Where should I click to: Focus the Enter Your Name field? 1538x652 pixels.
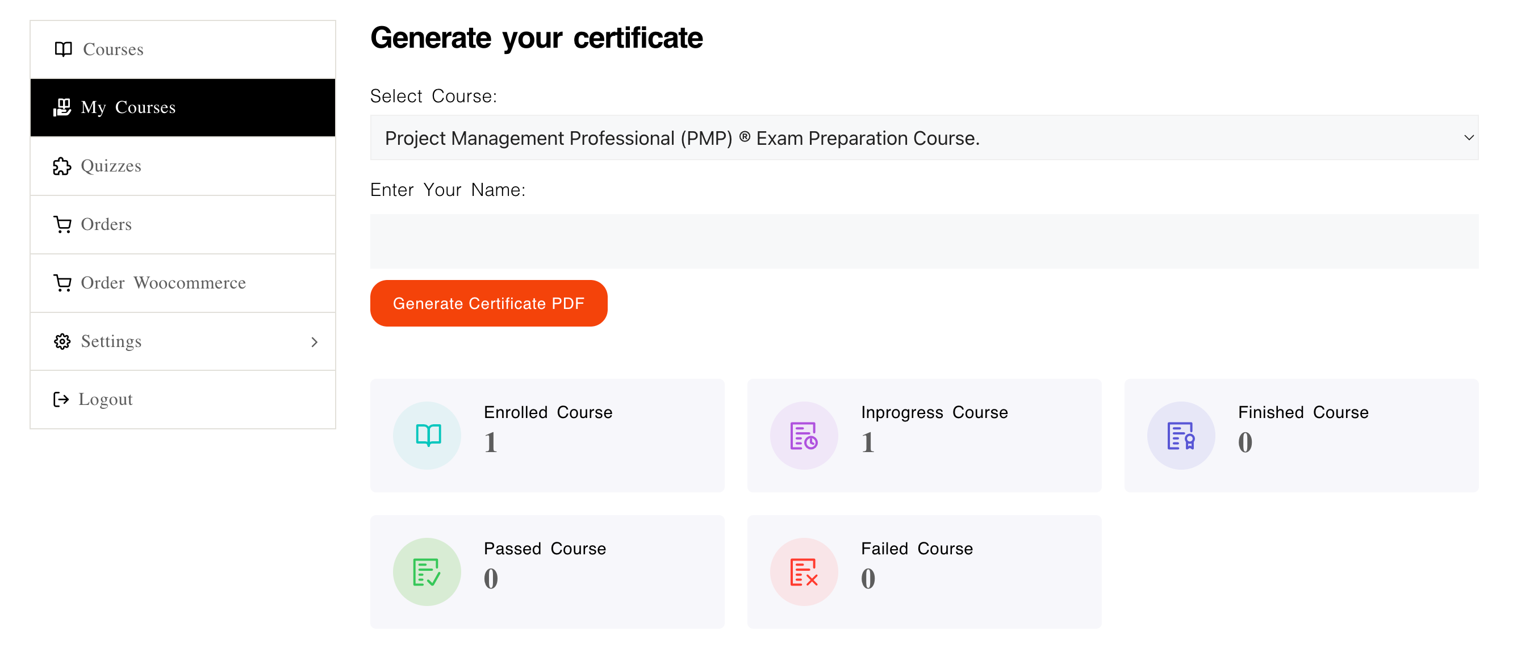[923, 241]
